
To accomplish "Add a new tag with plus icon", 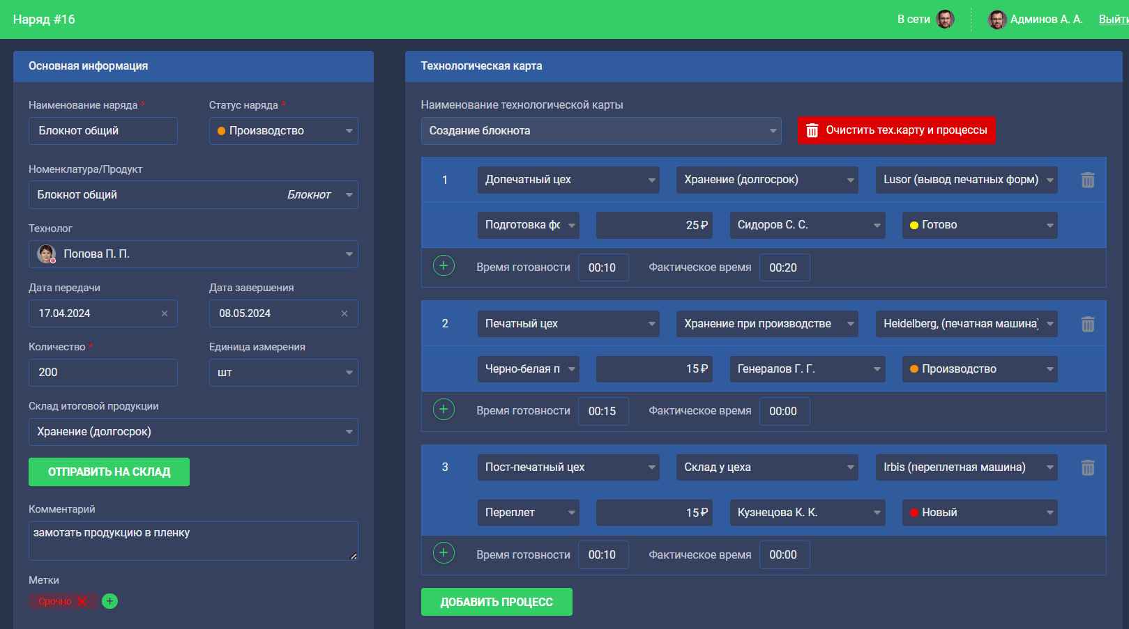I will pos(109,601).
